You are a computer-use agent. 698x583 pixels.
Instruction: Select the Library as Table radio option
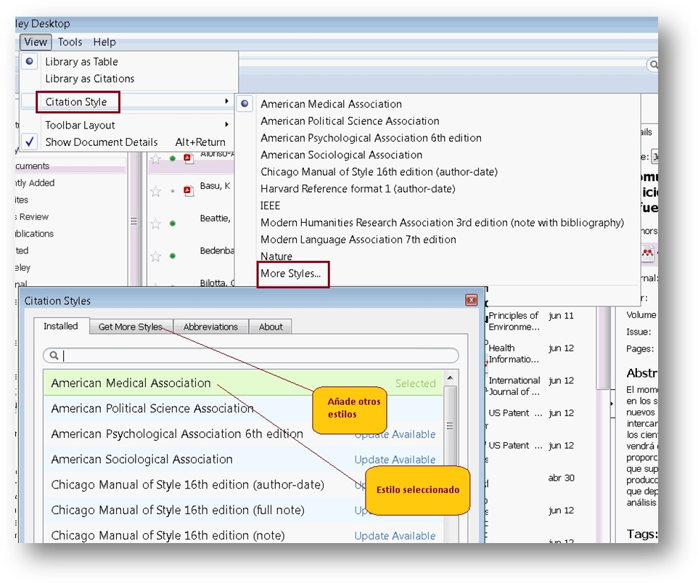[29, 62]
